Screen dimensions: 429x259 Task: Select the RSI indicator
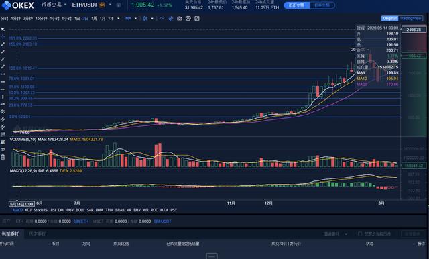[x=54, y=210]
